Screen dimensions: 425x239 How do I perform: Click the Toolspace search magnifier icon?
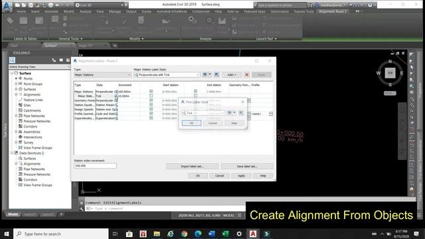(12, 60)
